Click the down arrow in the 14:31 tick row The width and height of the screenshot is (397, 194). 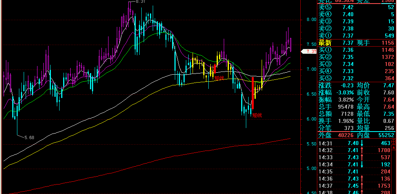click(x=362, y=143)
